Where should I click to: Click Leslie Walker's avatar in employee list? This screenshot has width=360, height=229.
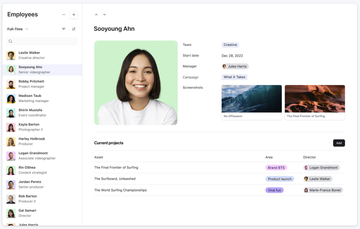pyautogui.click(x=11, y=56)
